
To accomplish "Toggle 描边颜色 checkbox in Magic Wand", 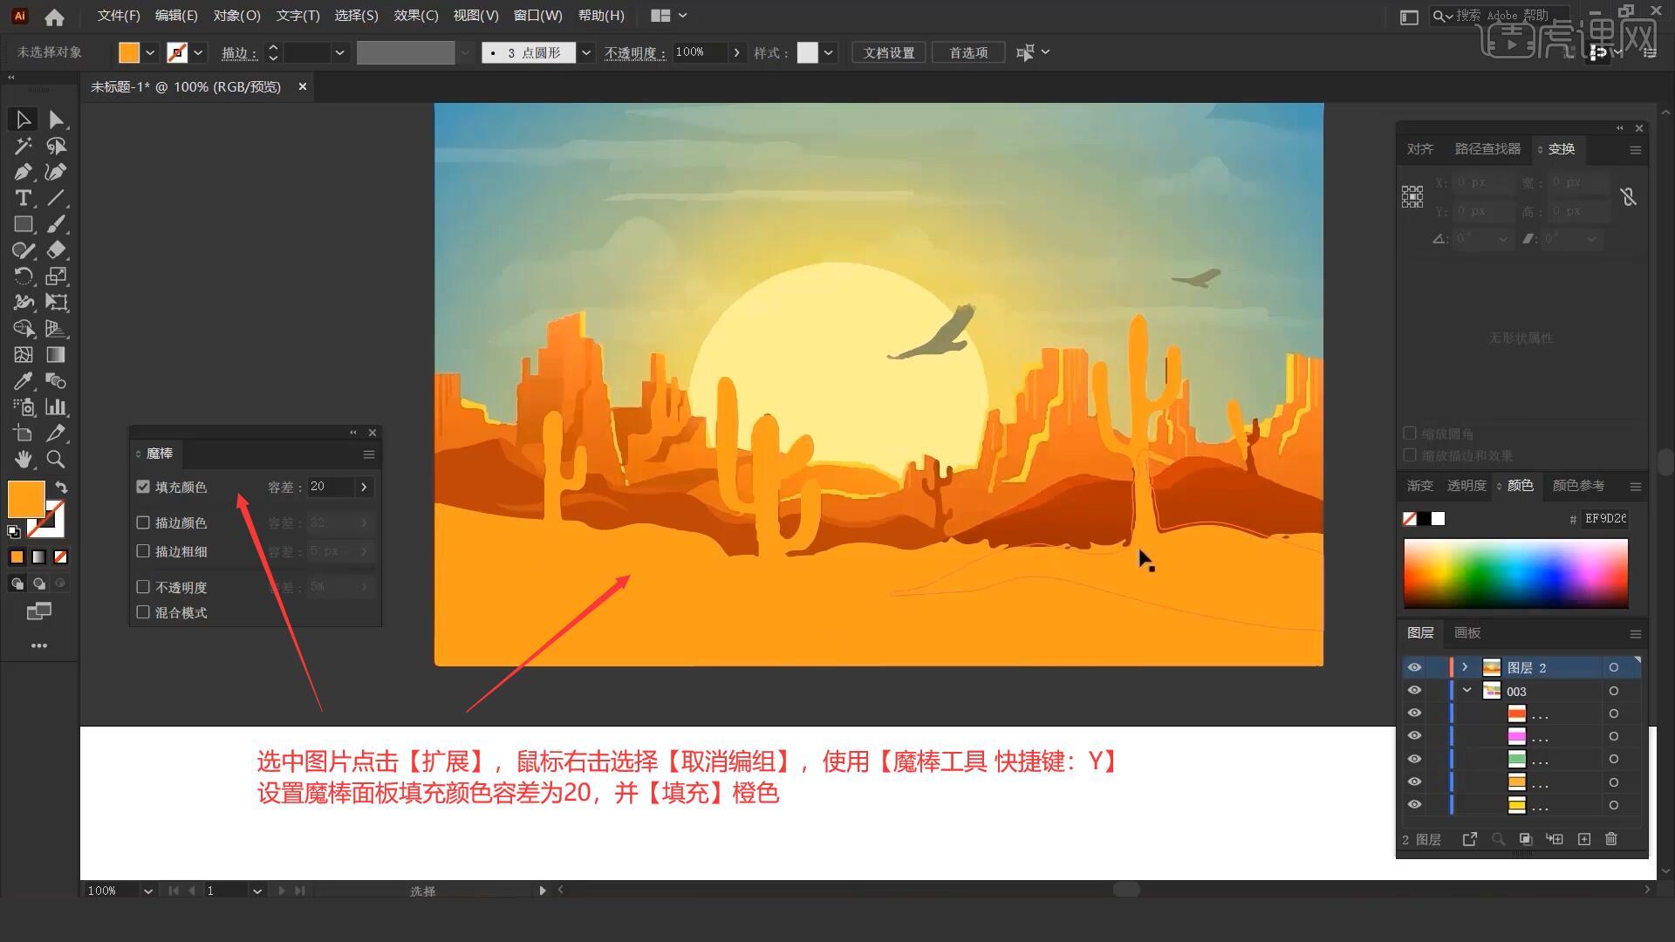I will (144, 522).
